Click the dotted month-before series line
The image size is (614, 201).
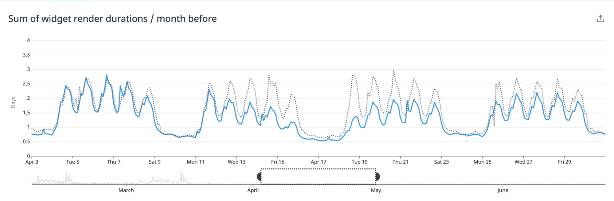[x=393, y=71]
